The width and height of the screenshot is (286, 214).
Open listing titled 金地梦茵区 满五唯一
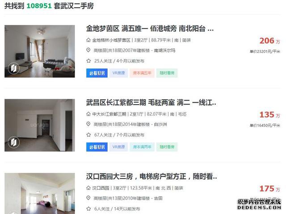point(150,29)
